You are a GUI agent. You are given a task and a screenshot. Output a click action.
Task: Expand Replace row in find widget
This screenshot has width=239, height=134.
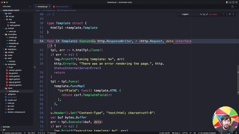pos(180,14)
